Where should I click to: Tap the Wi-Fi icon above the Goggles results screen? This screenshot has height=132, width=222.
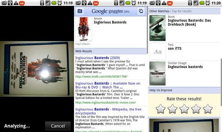[x=116, y=3]
